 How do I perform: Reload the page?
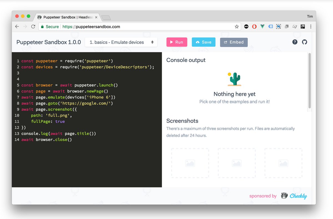[x=33, y=27]
